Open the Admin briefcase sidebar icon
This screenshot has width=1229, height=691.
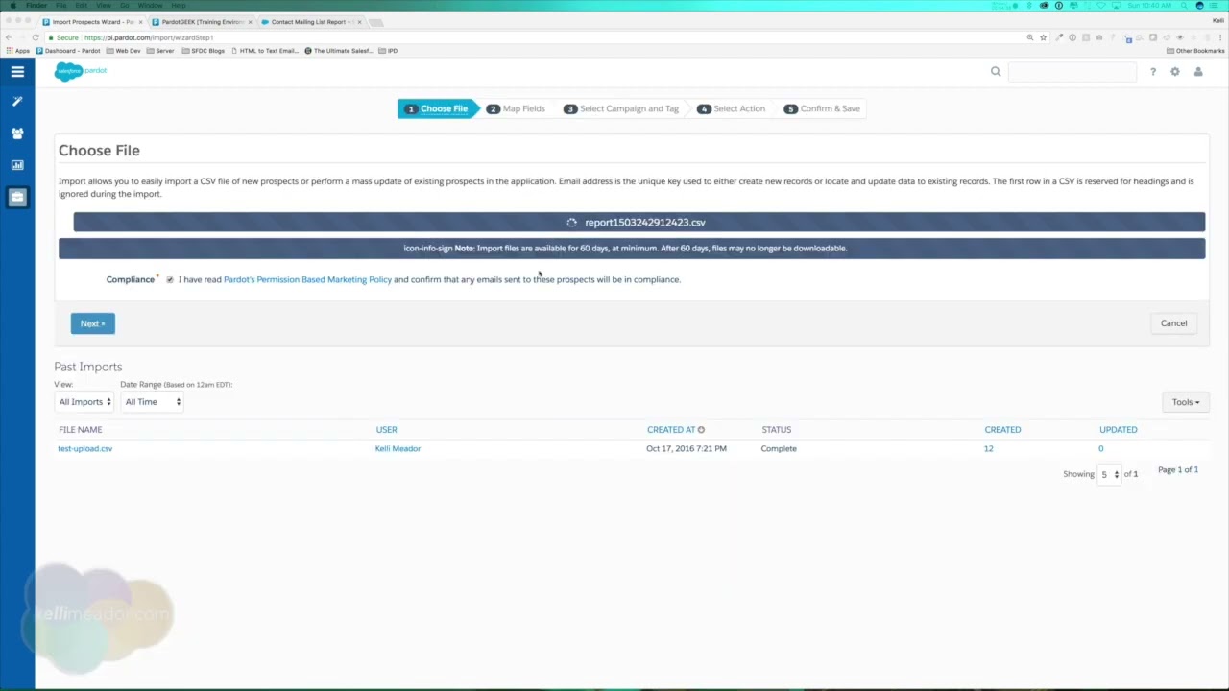tap(17, 197)
